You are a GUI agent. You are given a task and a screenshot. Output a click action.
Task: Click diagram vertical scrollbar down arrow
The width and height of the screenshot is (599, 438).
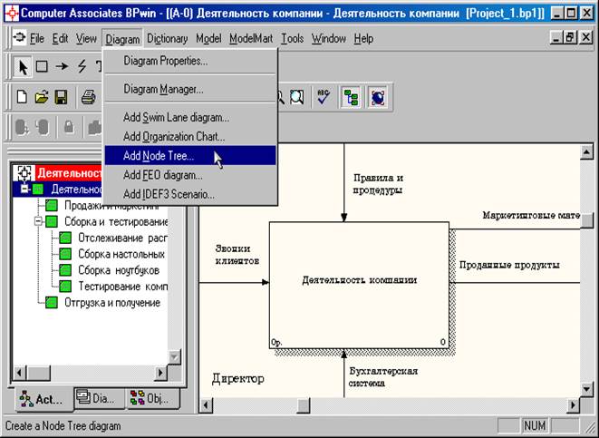coord(586,389)
